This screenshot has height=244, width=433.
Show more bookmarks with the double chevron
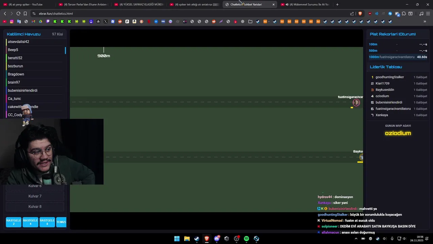coord(425,21)
